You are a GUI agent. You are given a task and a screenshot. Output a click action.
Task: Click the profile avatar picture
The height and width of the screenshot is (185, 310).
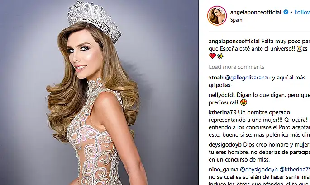pyautogui.click(x=217, y=15)
